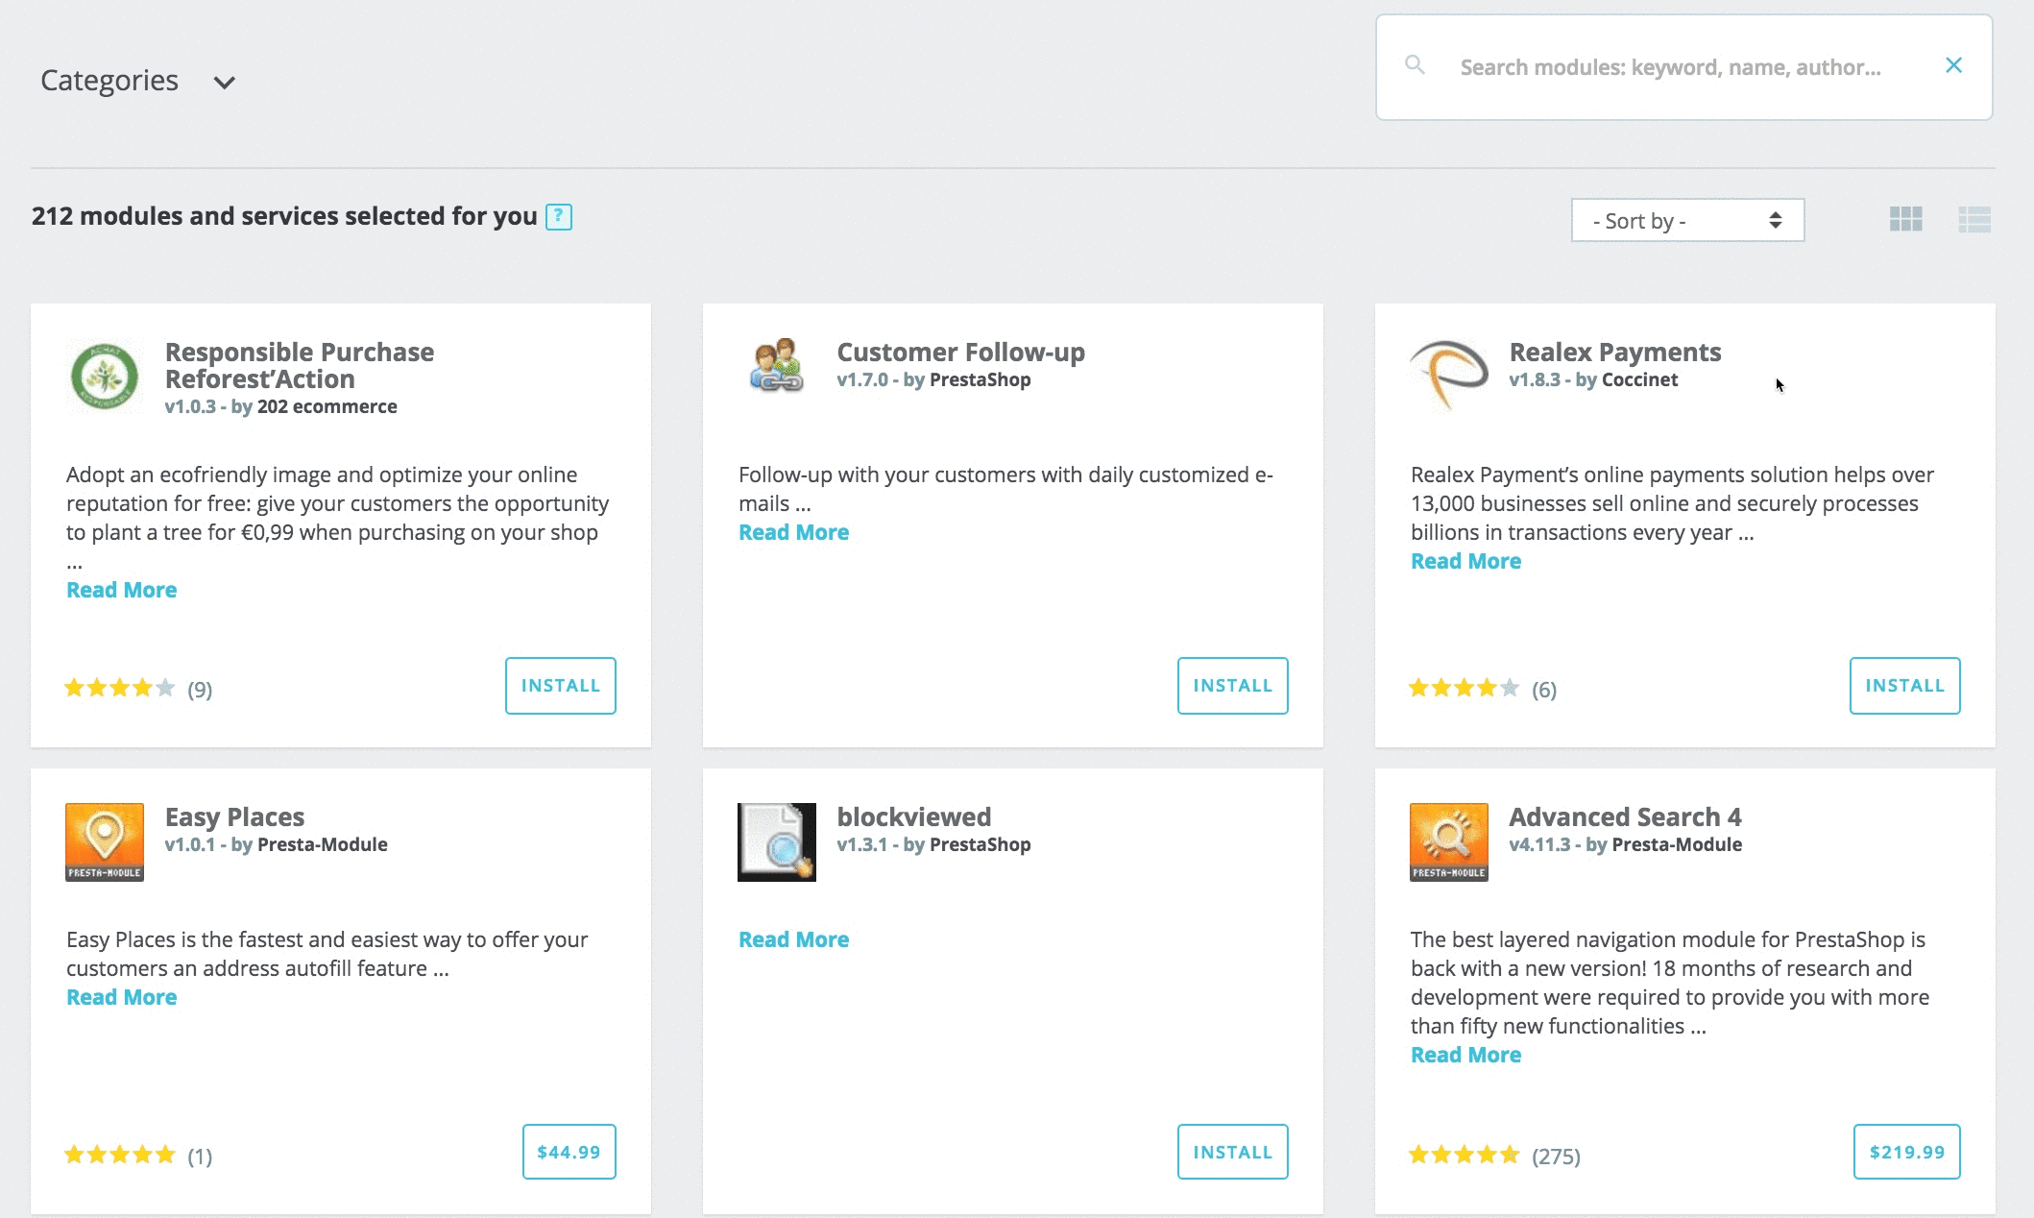Click the Reforest'Action tree logo
2034x1218 pixels.
(105, 377)
